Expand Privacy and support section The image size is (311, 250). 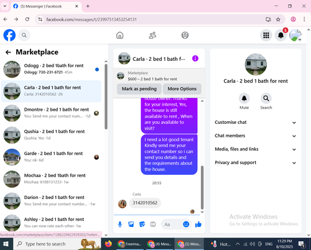tap(256, 163)
